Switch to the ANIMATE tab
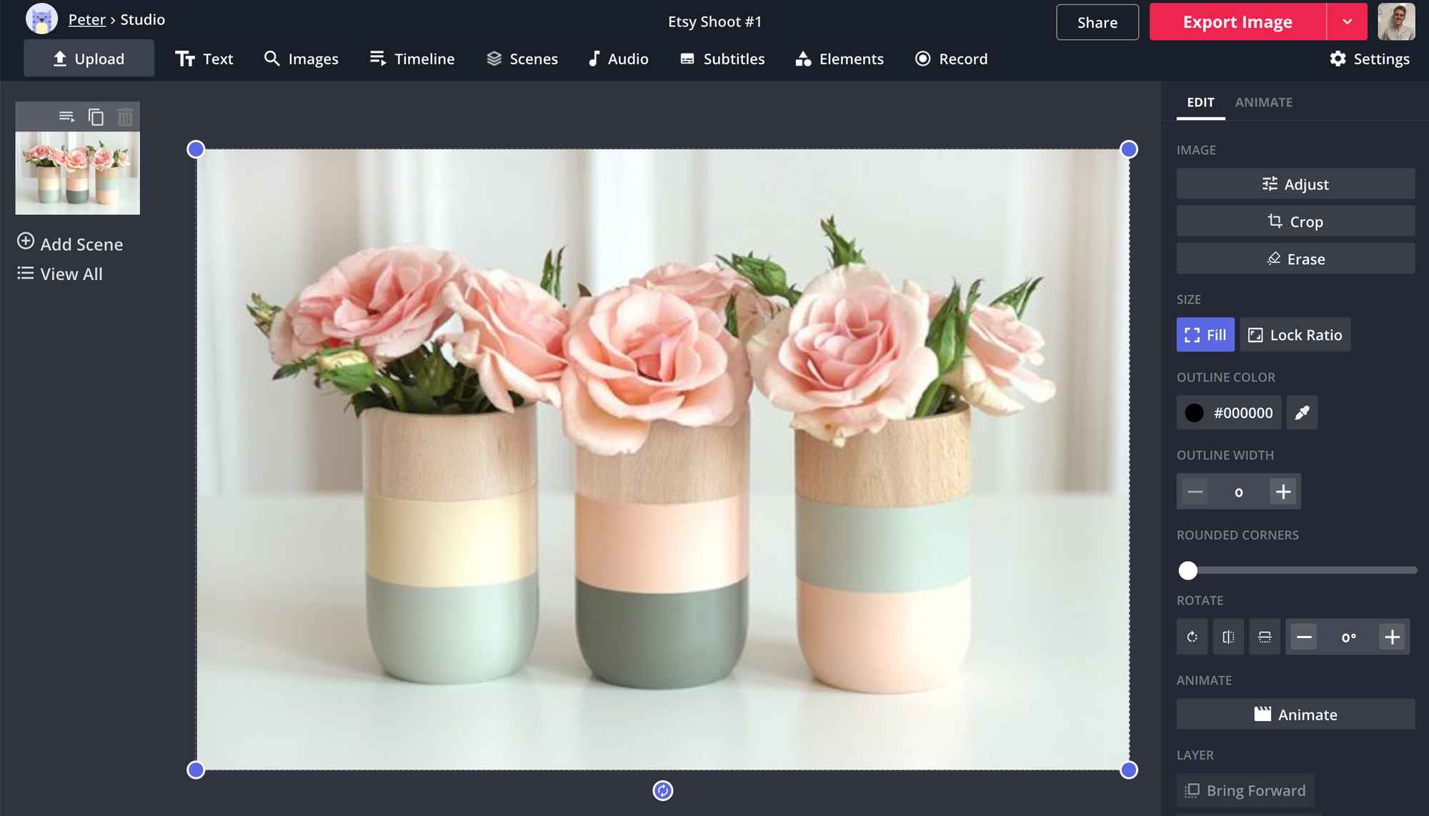The height and width of the screenshot is (816, 1429). tap(1263, 102)
